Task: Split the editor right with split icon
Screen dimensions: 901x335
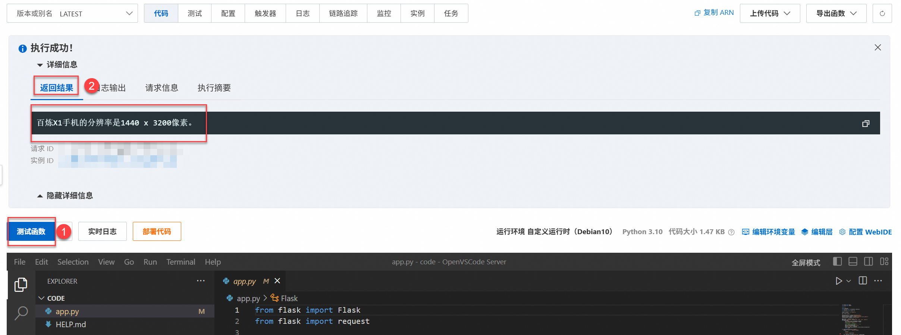Action: 863,280
